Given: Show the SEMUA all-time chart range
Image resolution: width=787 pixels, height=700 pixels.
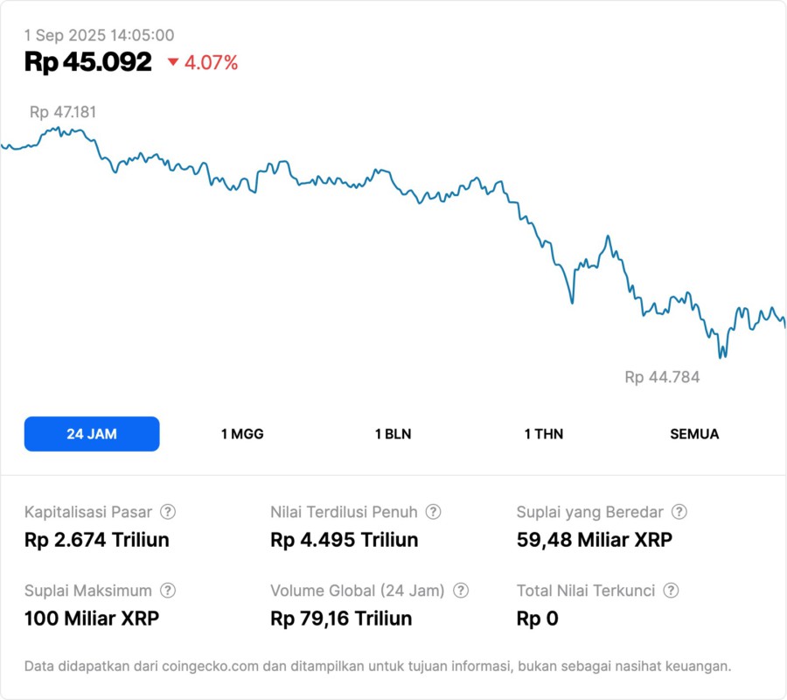Looking at the screenshot, I should 694,434.
